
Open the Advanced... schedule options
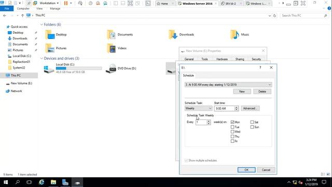click(250, 109)
